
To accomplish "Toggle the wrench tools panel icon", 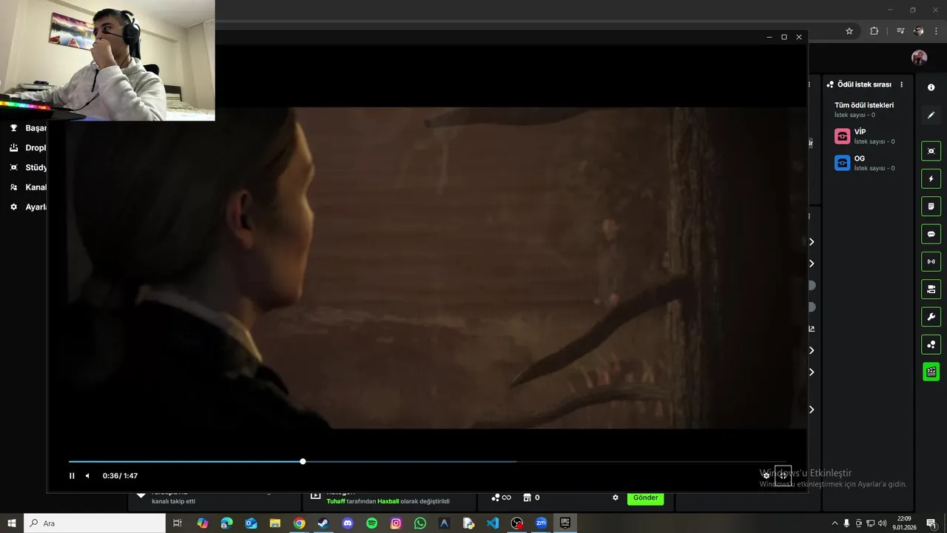I will coord(931,317).
